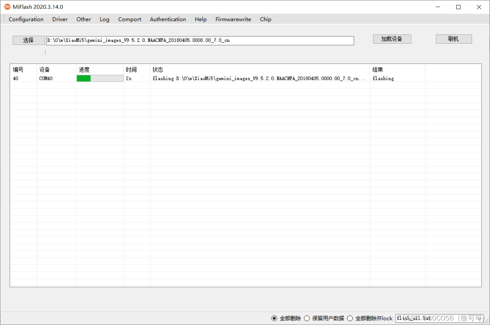Open the Chip menu

click(x=265, y=19)
